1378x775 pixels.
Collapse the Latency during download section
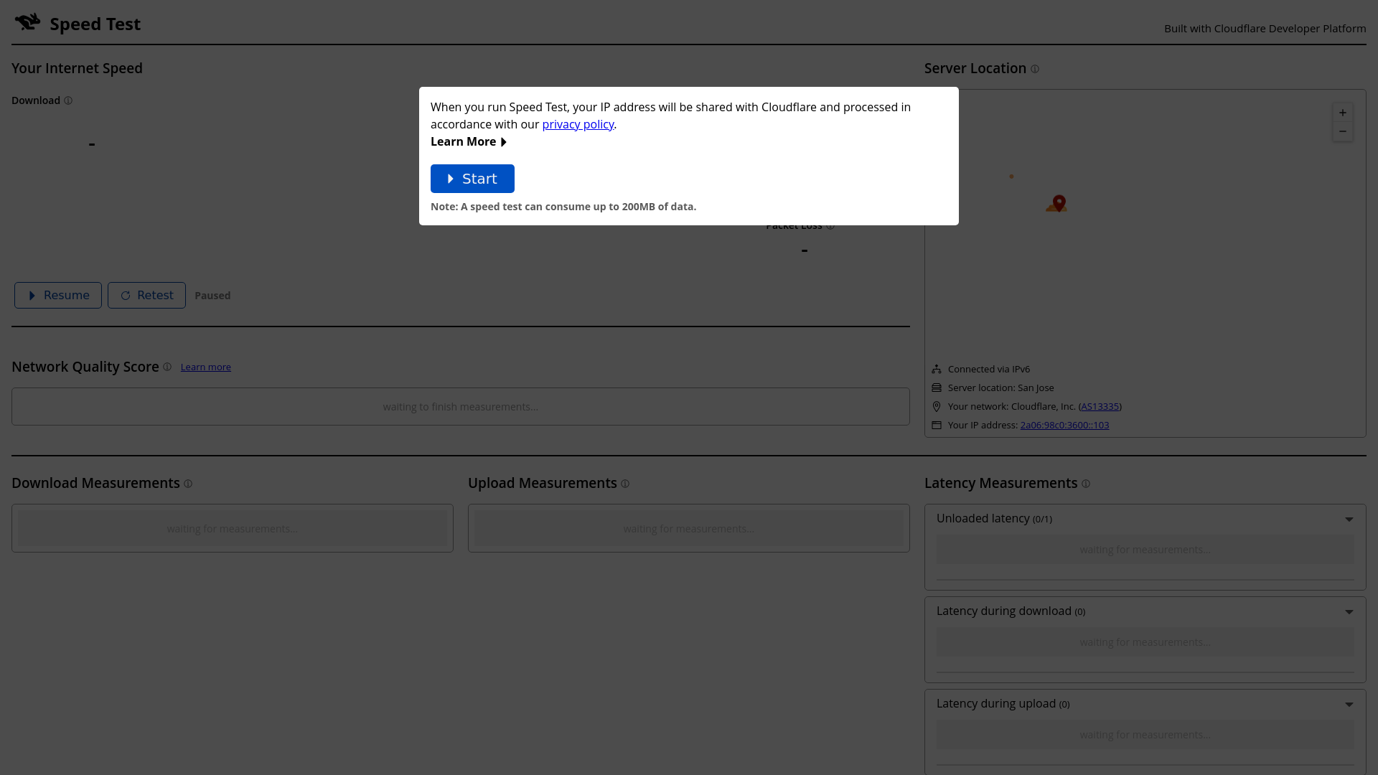[1349, 612]
